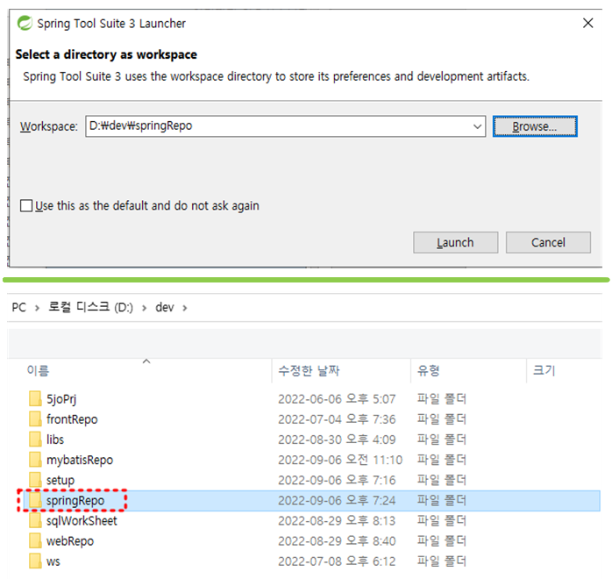Click the date 2022-08-29 오후 8:40
This screenshot has width=612, height=579.
click(337, 541)
